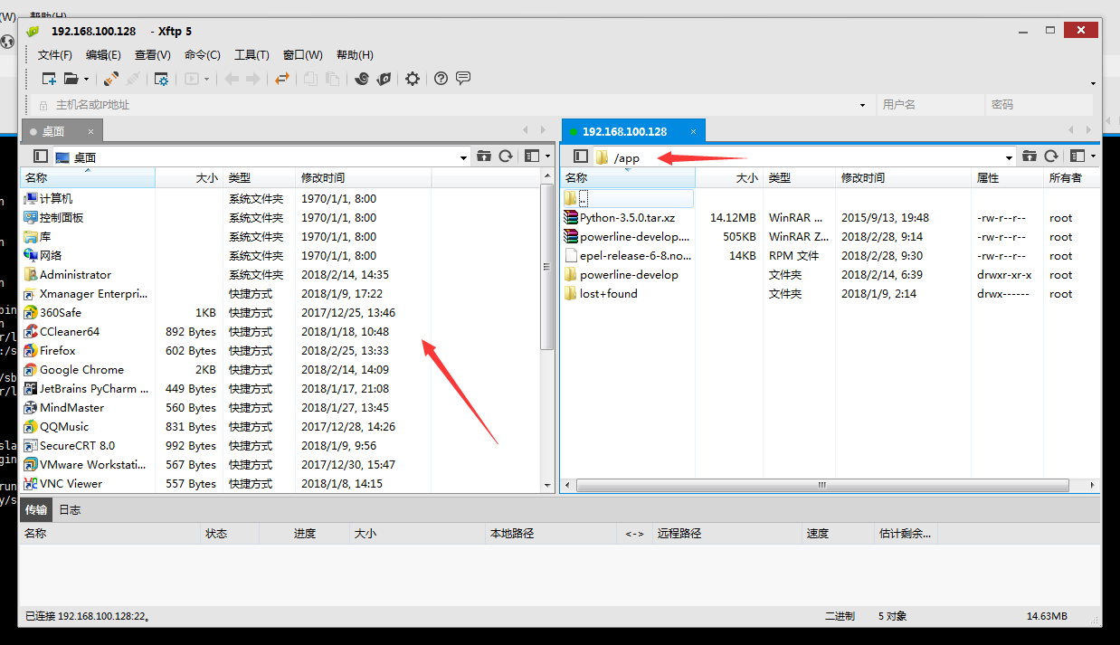The image size is (1120, 645).
Task: Sort remote files by 所有者 column
Action: pos(1071,178)
